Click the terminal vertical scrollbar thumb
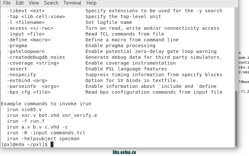The height and width of the screenshot is (156, 249). tap(236, 119)
